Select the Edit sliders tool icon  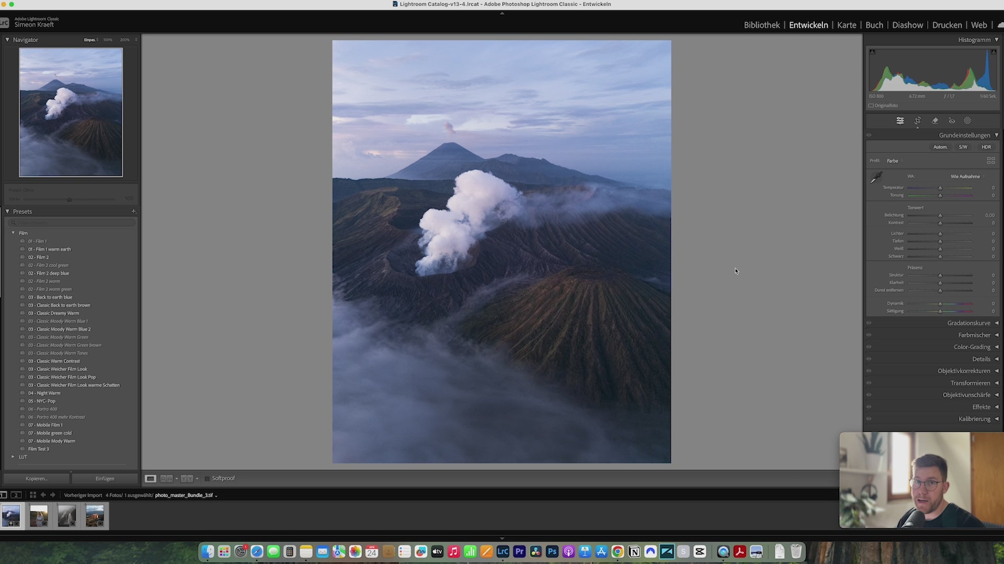tap(900, 121)
